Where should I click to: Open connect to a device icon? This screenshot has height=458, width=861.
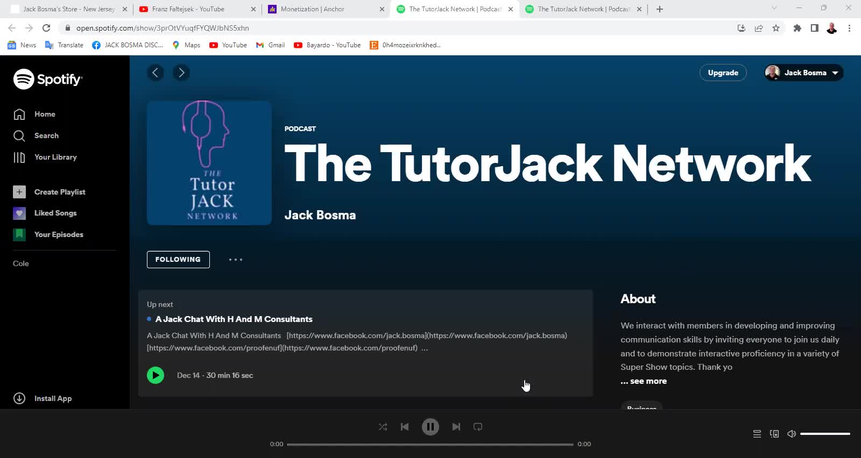tap(774, 434)
